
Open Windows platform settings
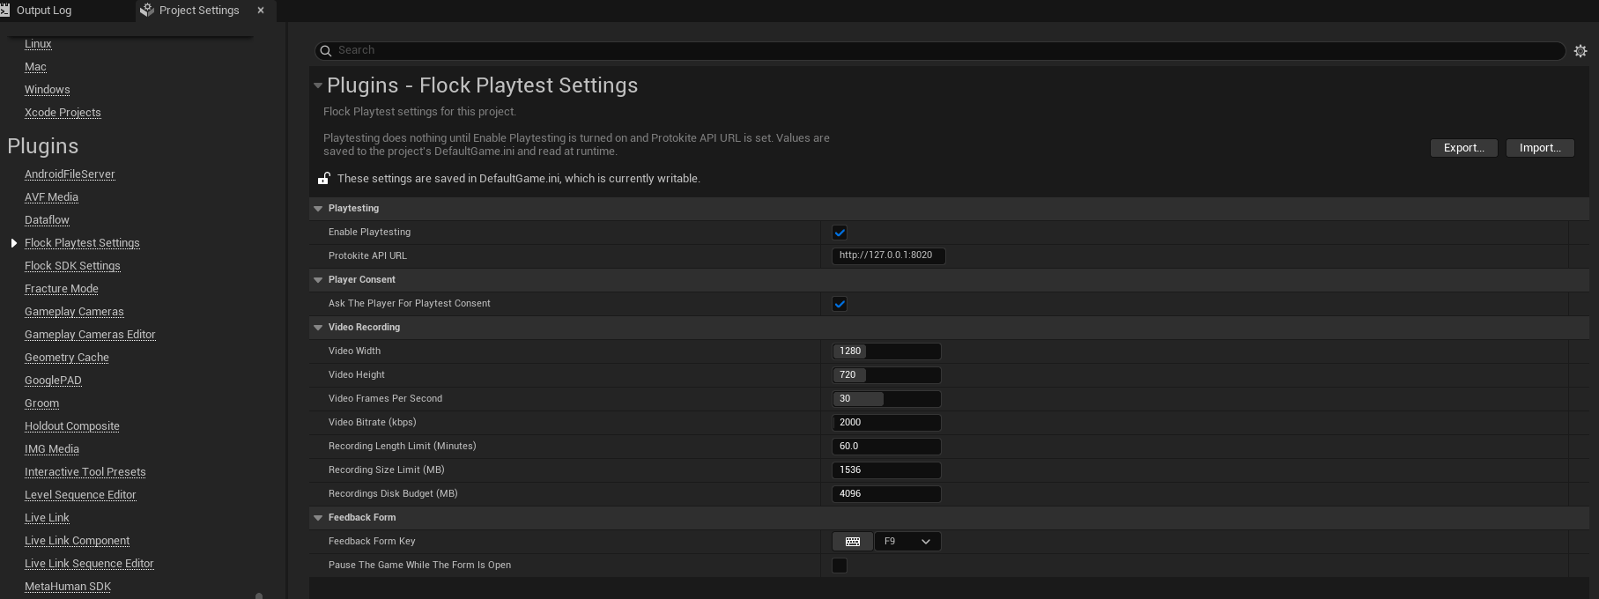point(48,90)
